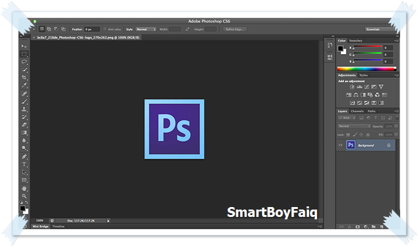The width and height of the screenshot is (418, 247).
Task: Select the Lasso tool
Action: [x=24, y=61]
